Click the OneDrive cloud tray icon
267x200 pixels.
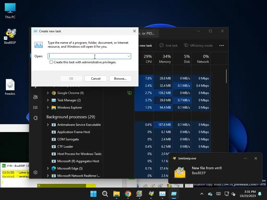(x=210, y=194)
